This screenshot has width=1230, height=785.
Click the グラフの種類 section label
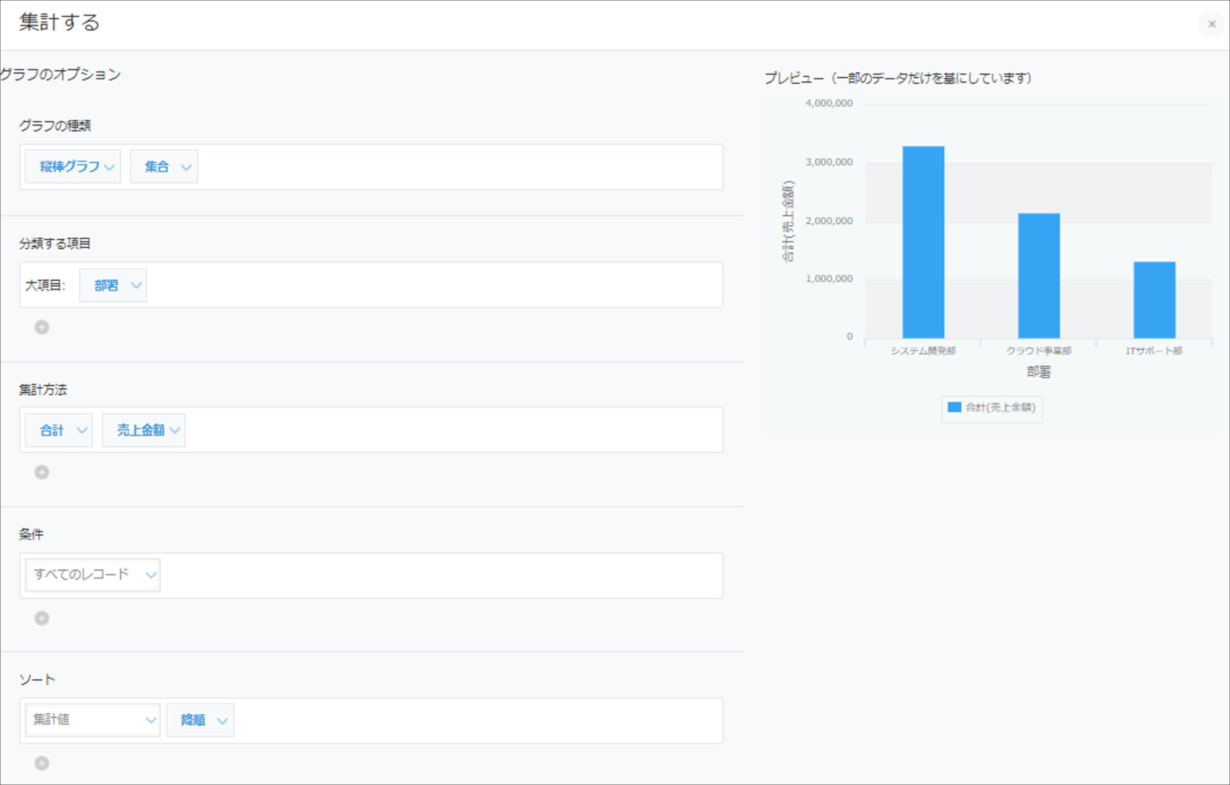click(55, 125)
